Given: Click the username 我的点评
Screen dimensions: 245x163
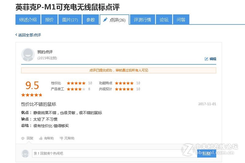Looking at the screenshot, I should click(x=45, y=52).
